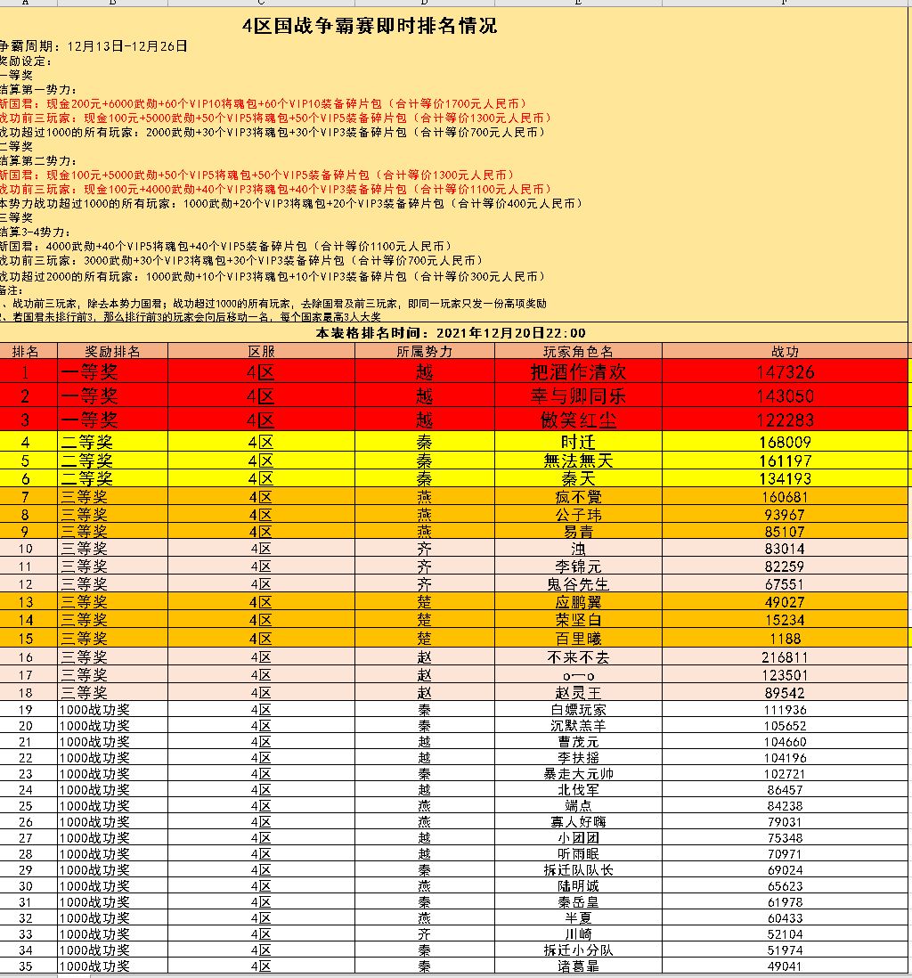Select the score cell 147326

[785, 371]
